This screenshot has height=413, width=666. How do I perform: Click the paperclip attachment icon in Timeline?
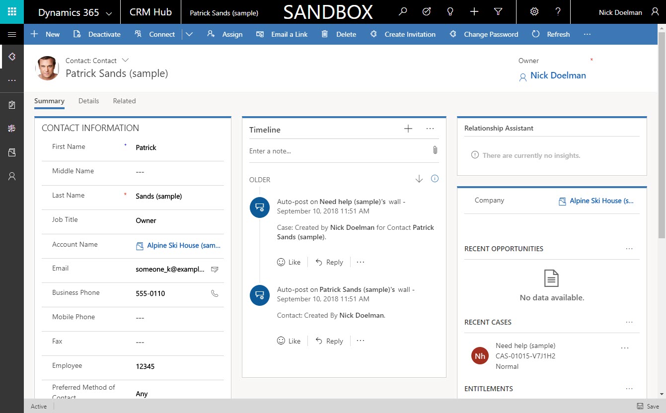coord(435,150)
